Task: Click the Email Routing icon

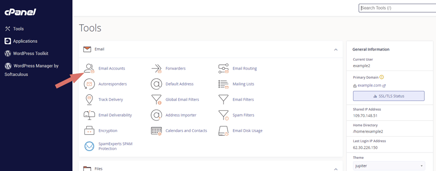Action: click(223, 68)
